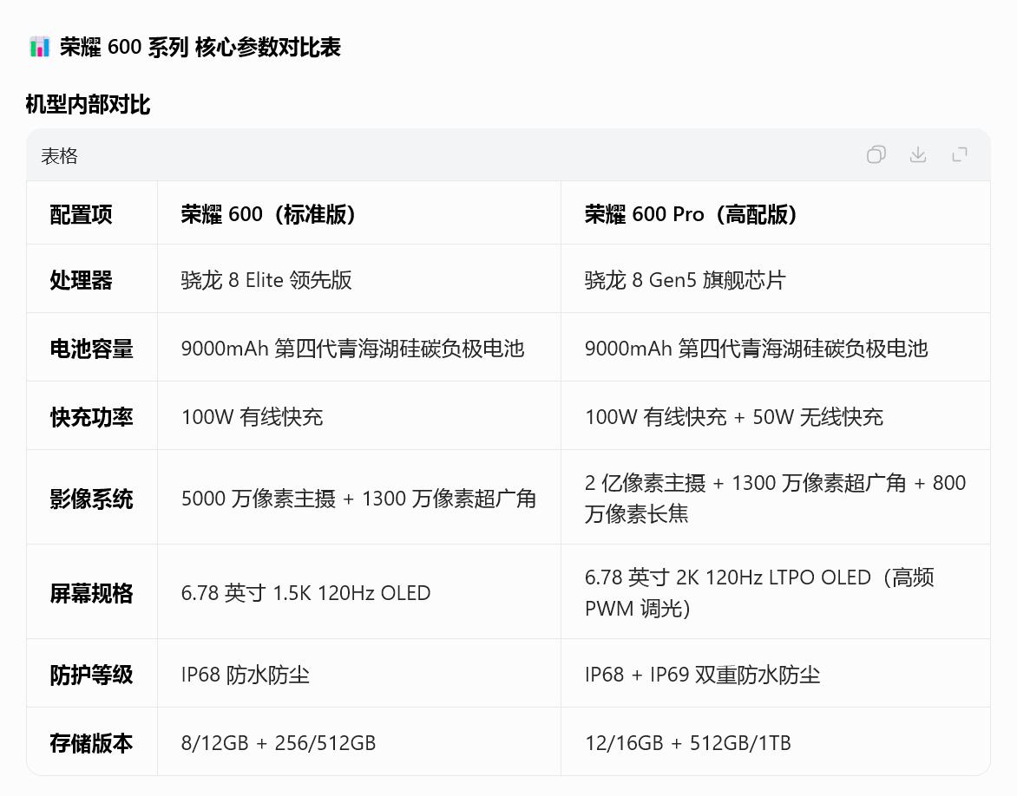The height and width of the screenshot is (796, 1017).
Task: Select the subheading 机型内部对比
Action: [x=88, y=104]
